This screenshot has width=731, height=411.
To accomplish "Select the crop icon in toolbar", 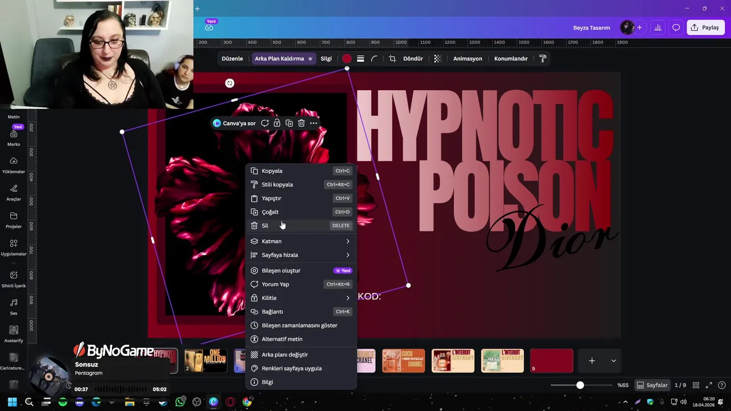I will coord(392,59).
